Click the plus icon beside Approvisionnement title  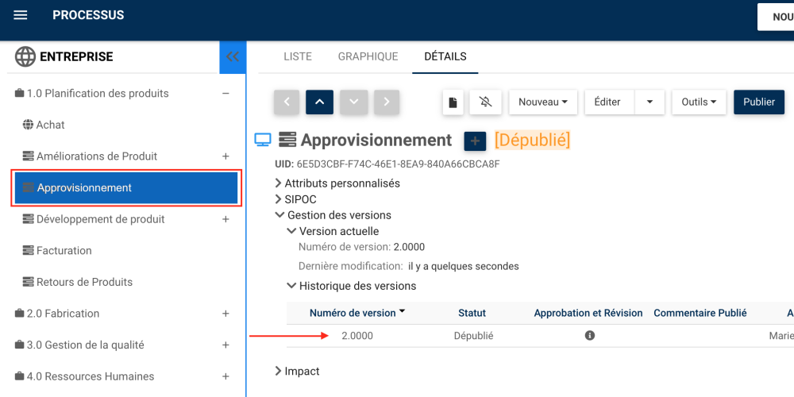click(x=474, y=141)
